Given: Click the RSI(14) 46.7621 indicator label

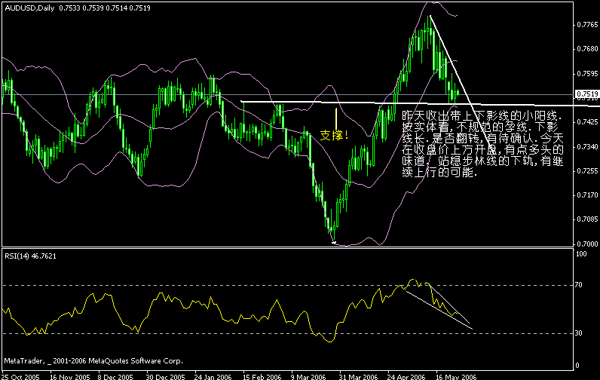Looking at the screenshot, I should [x=31, y=256].
